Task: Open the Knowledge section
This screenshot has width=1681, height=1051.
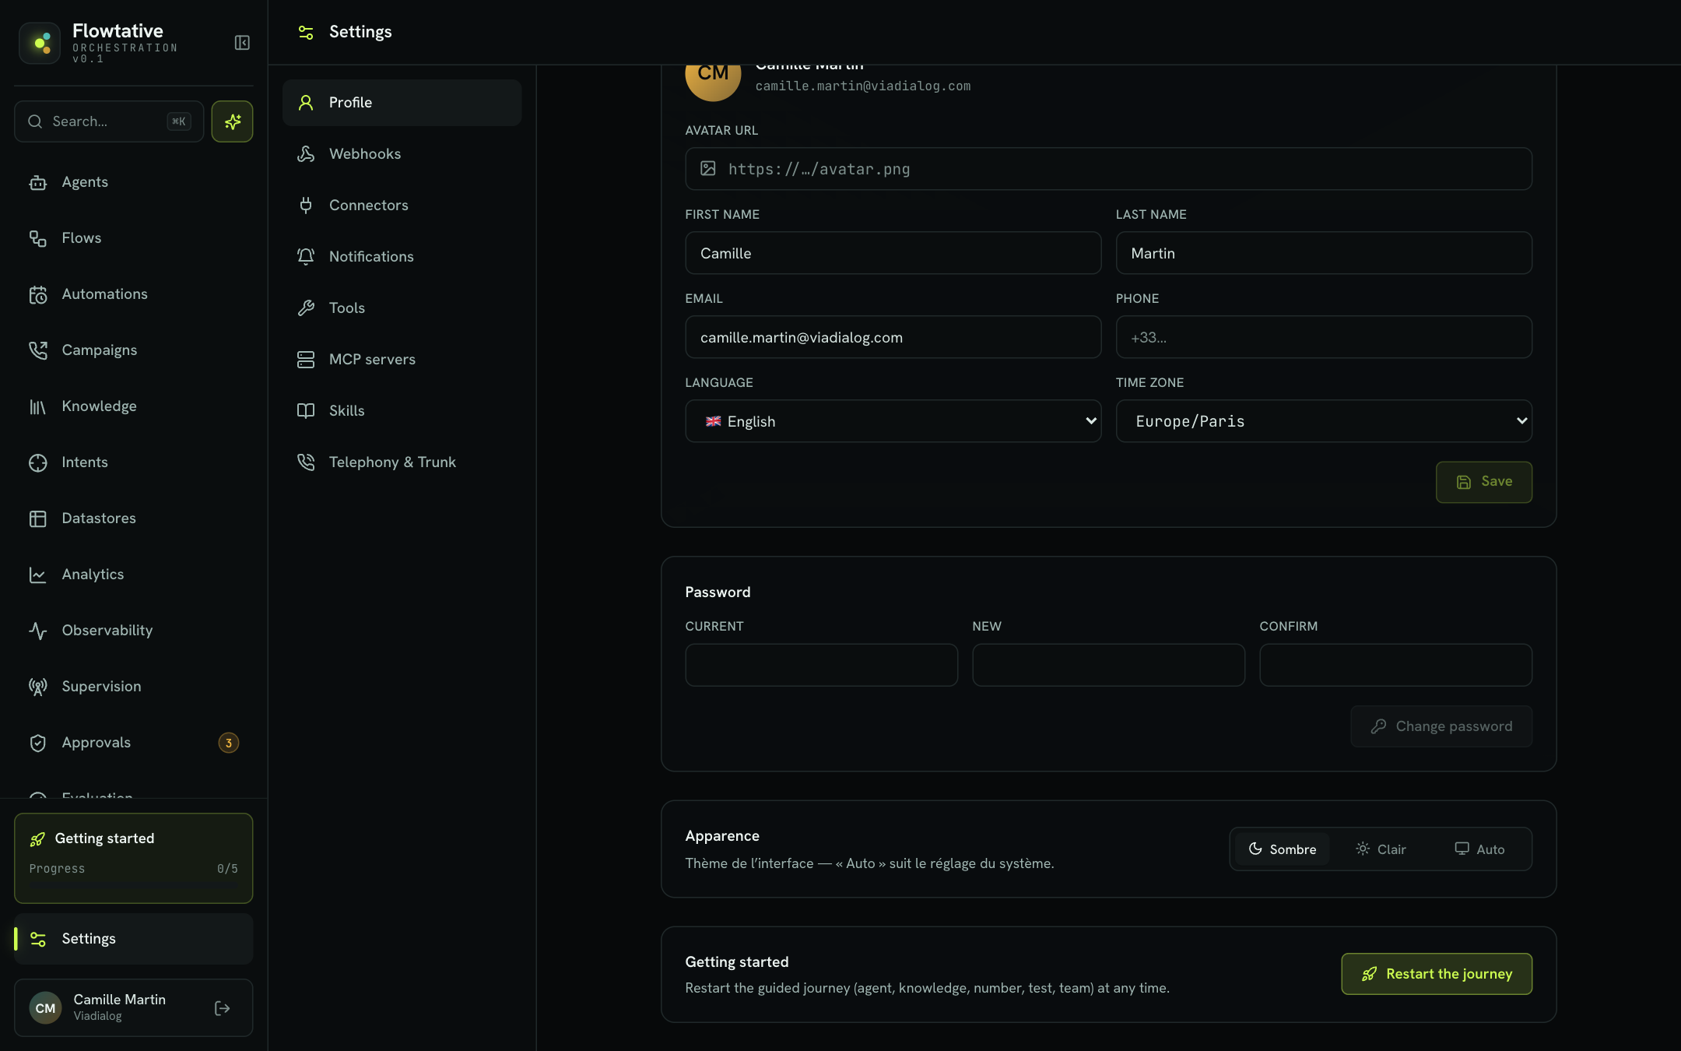Action: click(x=133, y=406)
